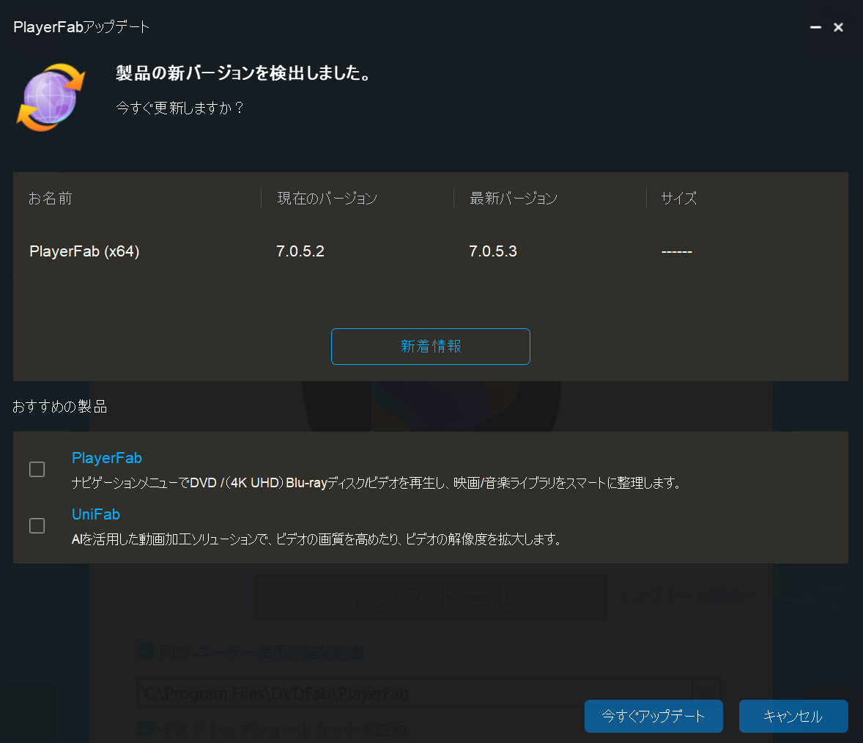The image size is (863, 743).
Task: Click current version value 7.0.5.2
Action: 300,251
